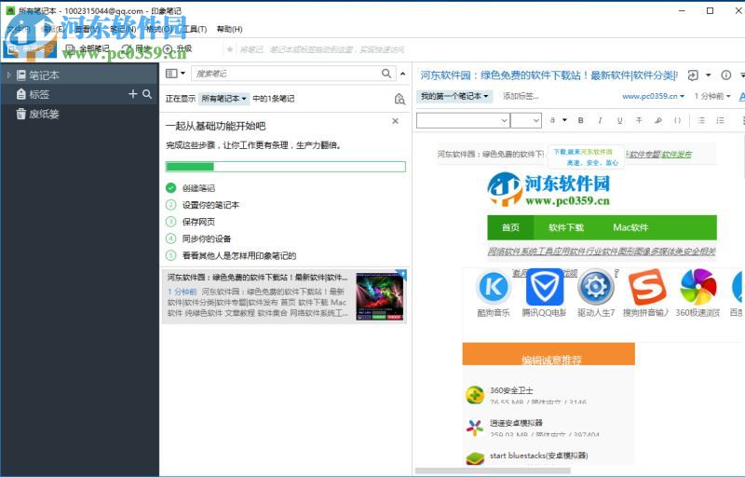Open the font color dropdown arrow
745x477 pixels.
click(x=565, y=120)
